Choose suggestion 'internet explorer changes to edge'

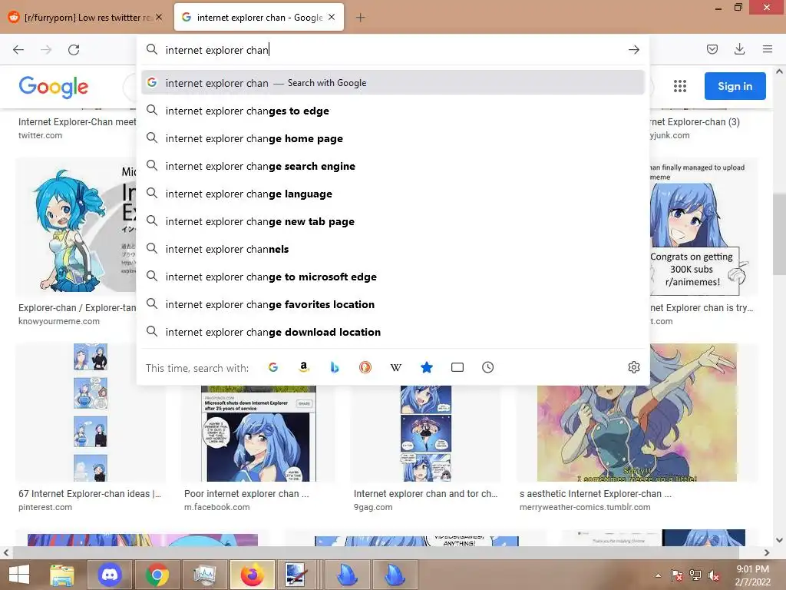392,111
